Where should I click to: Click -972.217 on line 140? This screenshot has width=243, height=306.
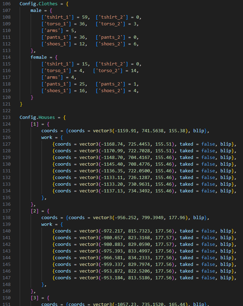(112, 231)
